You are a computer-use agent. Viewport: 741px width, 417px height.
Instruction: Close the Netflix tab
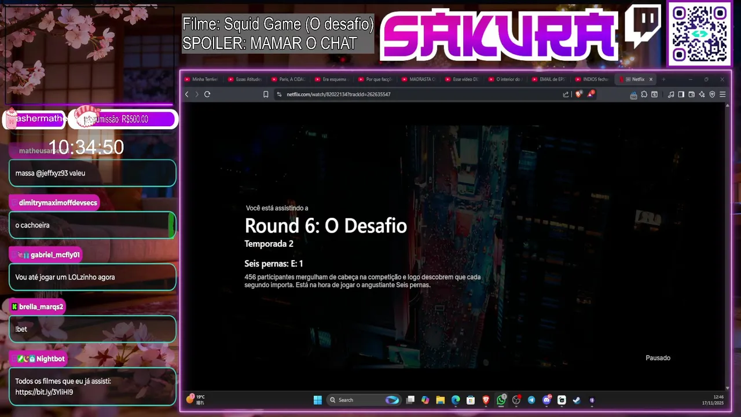point(651,79)
